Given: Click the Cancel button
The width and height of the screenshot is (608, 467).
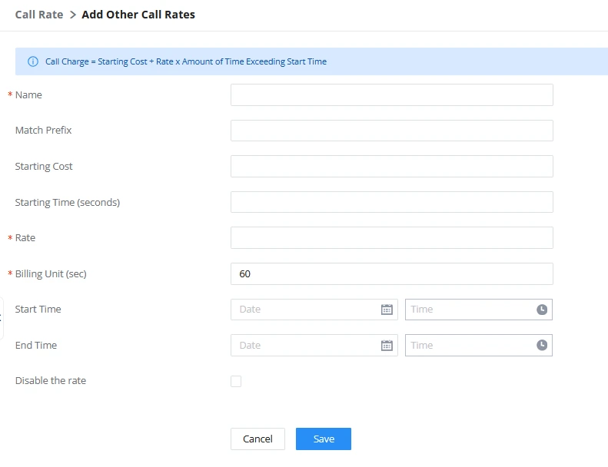Looking at the screenshot, I should click(x=257, y=439).
